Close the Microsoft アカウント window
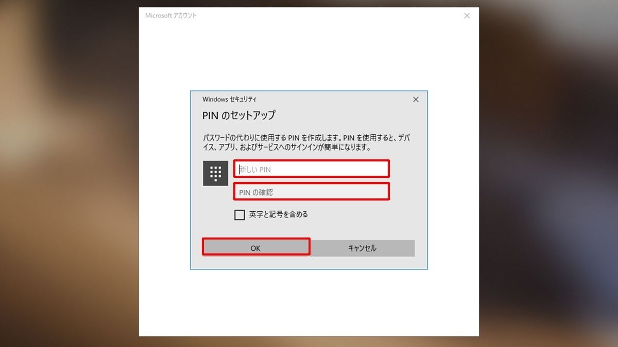 (x=467, y=16)
